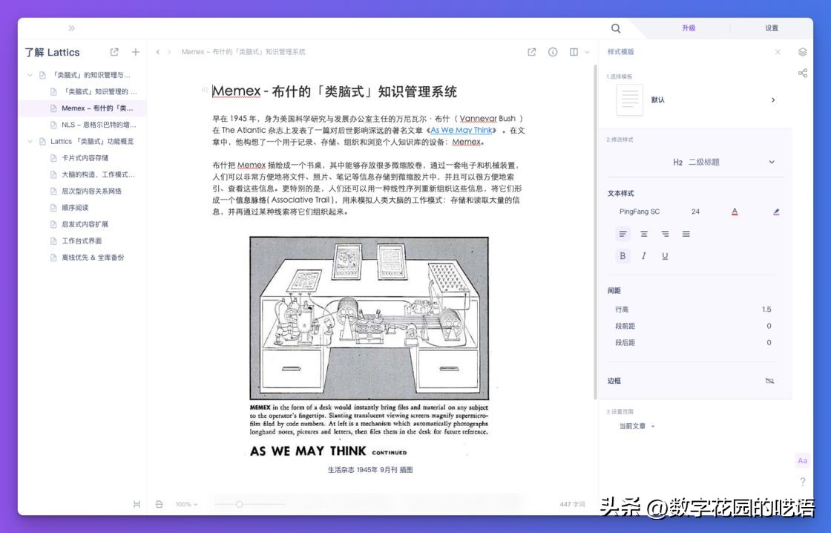Image resolution: width=831 pixels, height=533 pixels.
Task: Click the fit-width icon in bottom bar
Action: click(x=137, y=504)
